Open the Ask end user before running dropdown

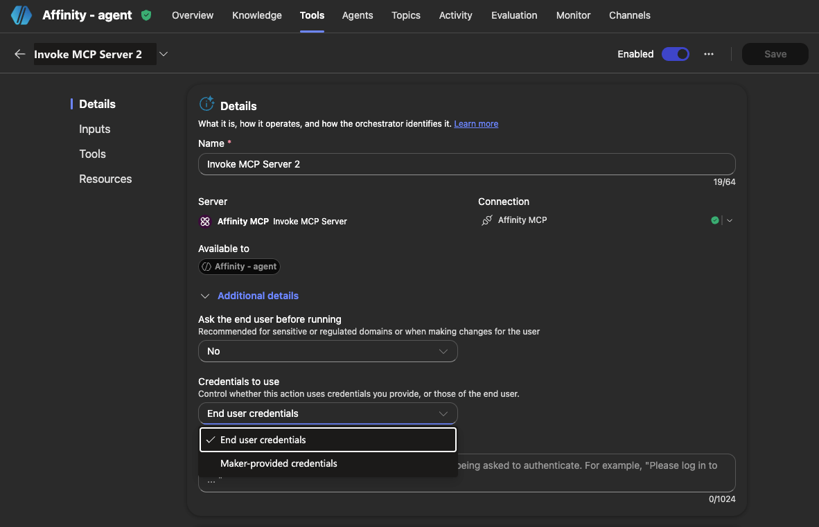pos(328,351)
